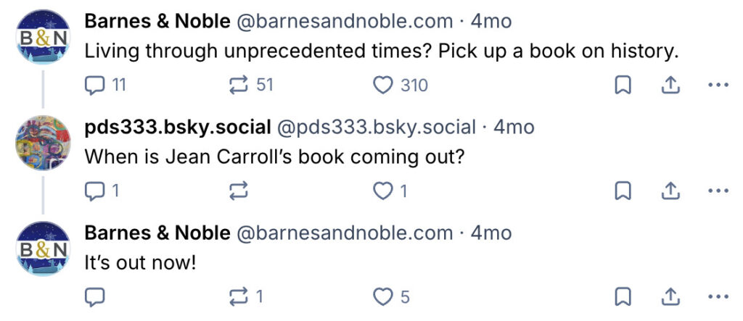Click Barnes & Noble avatar on top post
743x321 pixels.
pos(42,36)
